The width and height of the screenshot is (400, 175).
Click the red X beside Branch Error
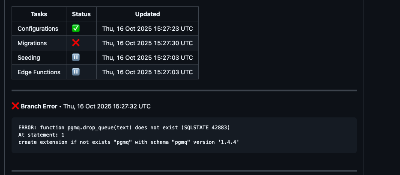coord(15,106)
